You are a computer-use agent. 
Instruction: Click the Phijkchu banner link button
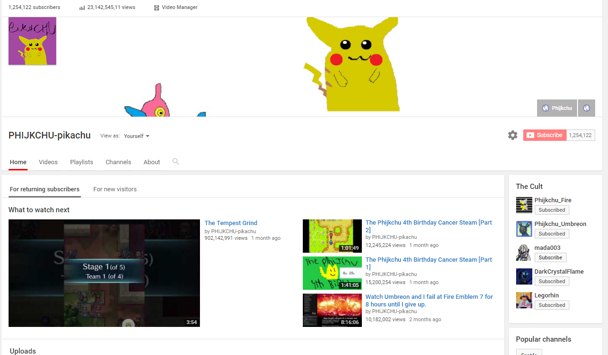(x=557, y=108)
